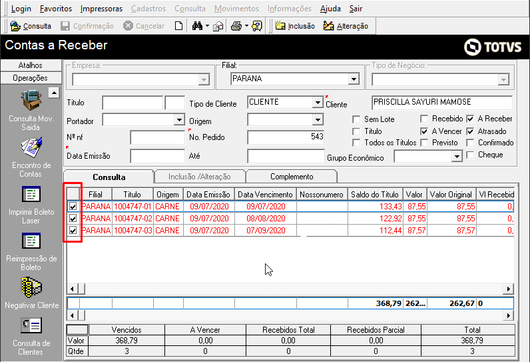
Task: Open Consulta de Clientes shortcut
Action: (x=31, y=335)
